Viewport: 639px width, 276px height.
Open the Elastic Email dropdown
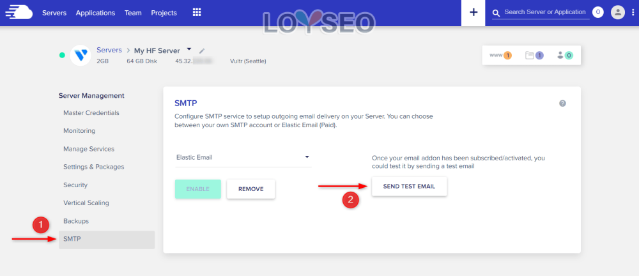coord(243,157)
